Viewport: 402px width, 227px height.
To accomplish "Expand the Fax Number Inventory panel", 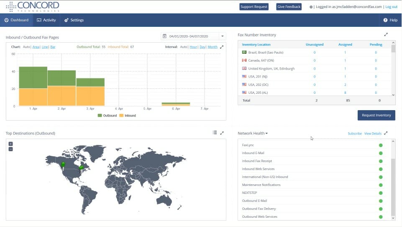I will click(386, 35).
